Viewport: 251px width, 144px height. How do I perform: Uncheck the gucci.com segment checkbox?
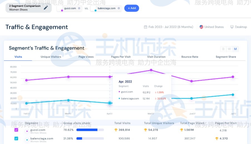click(16, 130)
